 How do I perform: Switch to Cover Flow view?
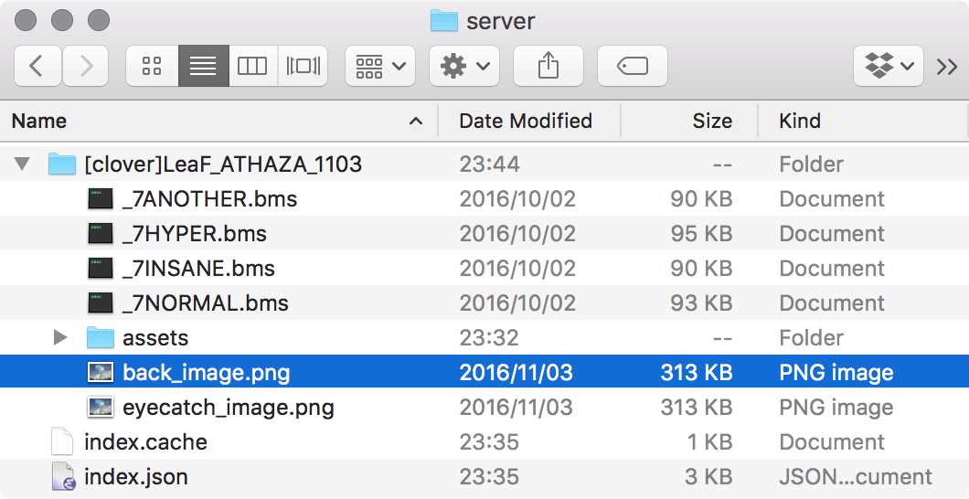(x=303, y=66)
